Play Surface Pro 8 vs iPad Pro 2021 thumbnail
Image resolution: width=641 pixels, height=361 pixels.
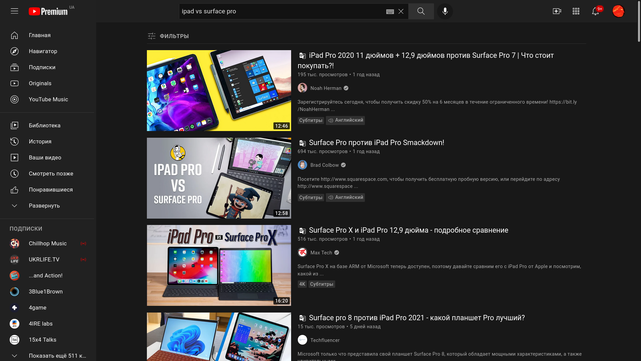(219, 337)
